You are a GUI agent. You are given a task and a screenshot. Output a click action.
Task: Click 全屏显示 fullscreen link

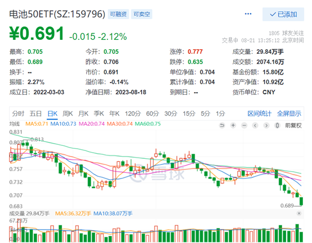pyautogui.click(x=289, y=113)
